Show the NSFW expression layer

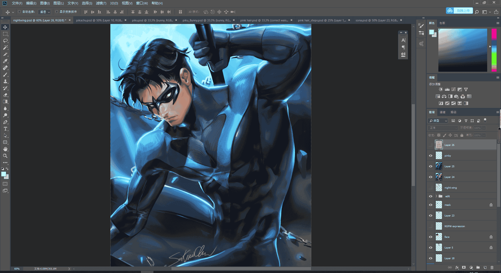coord(431,226)
